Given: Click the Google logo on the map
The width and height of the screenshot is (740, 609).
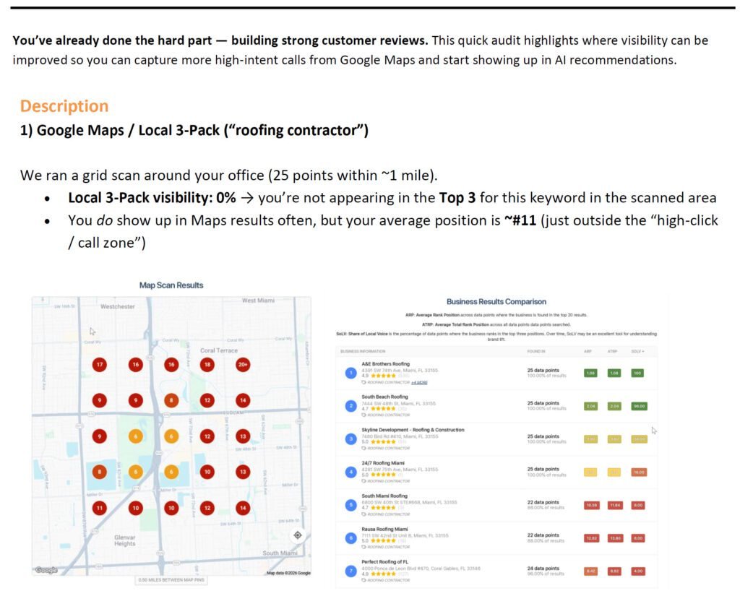Looking at the screenshot, I should [46, 570].
